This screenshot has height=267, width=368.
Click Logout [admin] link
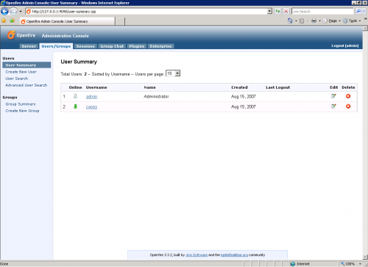click(345, 45)
